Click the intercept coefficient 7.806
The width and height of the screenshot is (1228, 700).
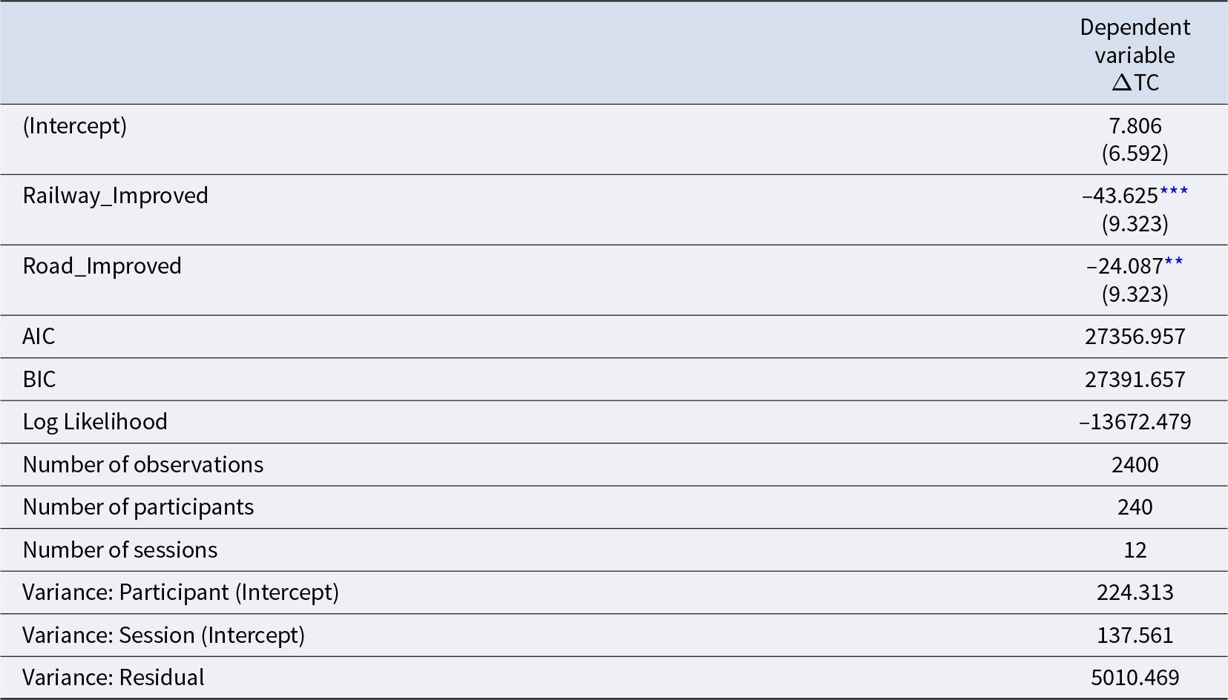pyautogui.click(x=1135, y=126)
